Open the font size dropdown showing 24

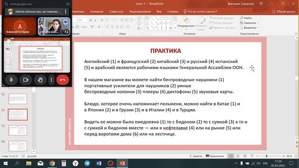click(87, 20)
